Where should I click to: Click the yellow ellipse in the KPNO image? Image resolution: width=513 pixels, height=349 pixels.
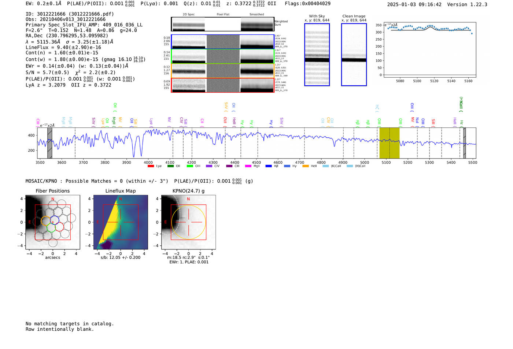(x=188, y=222)
